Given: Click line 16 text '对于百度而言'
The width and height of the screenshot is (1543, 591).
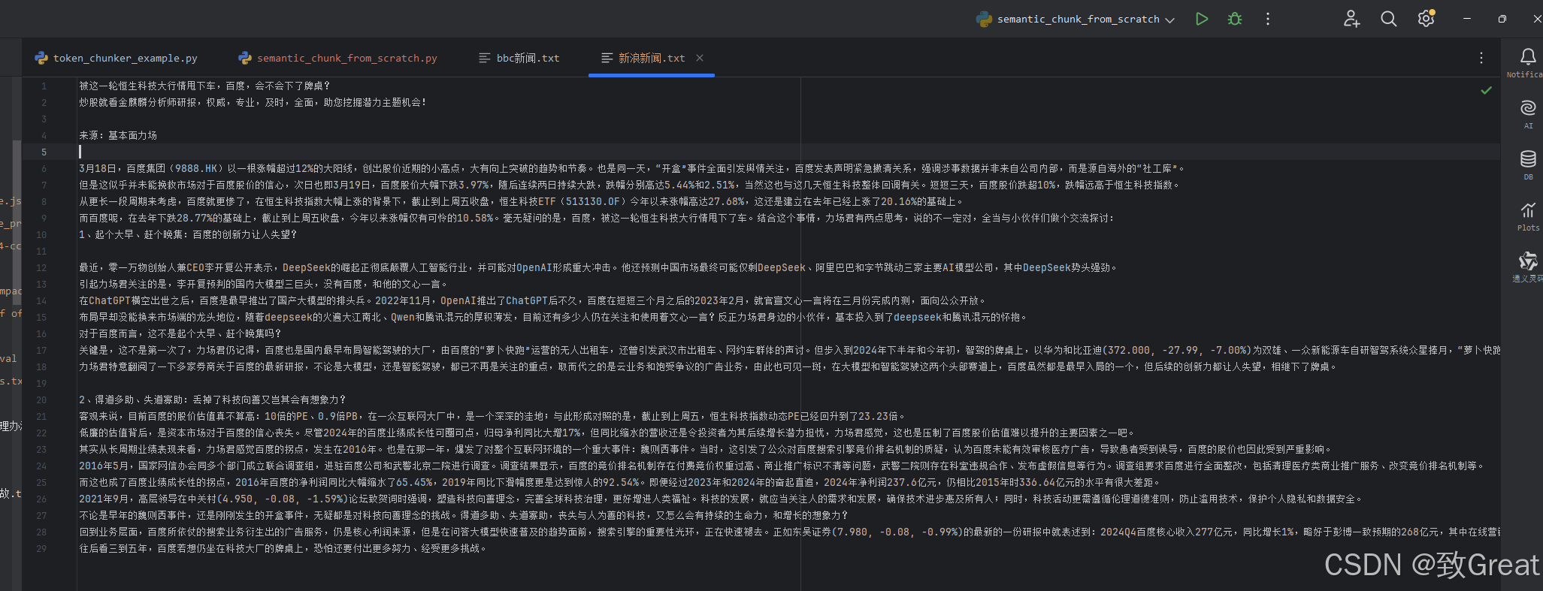Looking at the screenshot, I should pos(108,333).
